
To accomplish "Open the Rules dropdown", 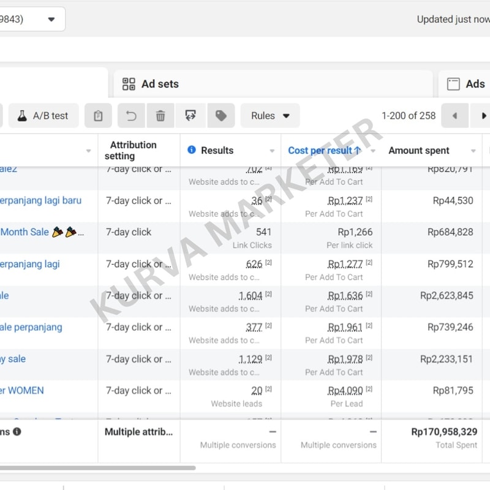I will (270, 116).
